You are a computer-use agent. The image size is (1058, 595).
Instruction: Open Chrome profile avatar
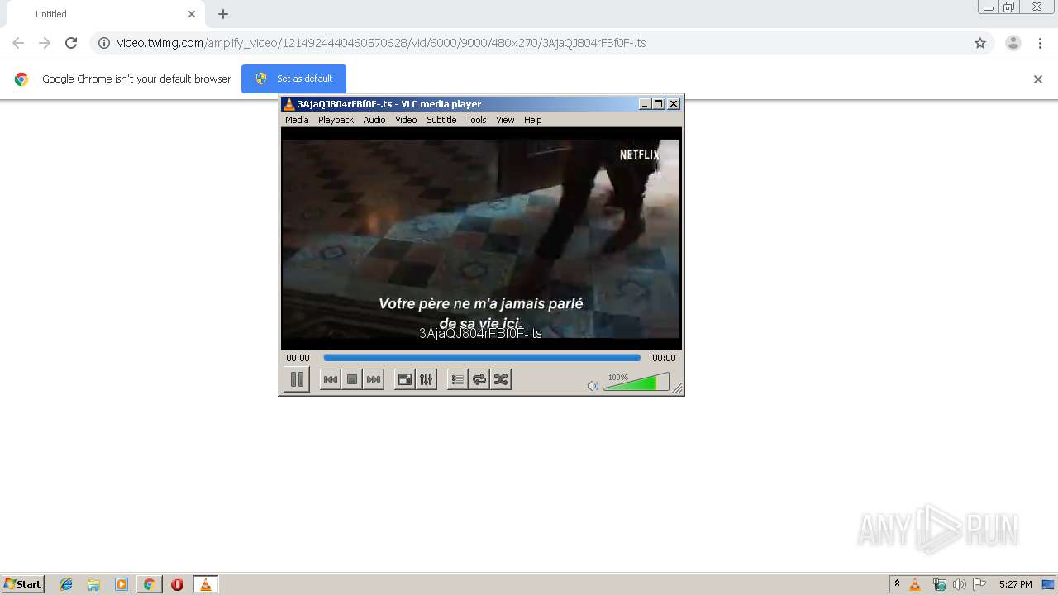pyautogui.click(x=1013, y=43)
